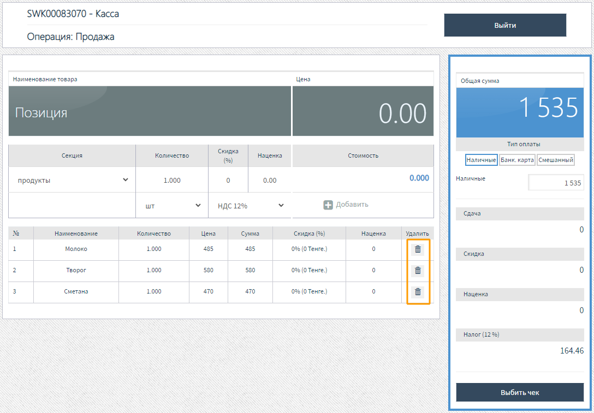This screenshot has width=594, height=413.
Task: Log out with the Выйти button
Action: tap(505, 25)
